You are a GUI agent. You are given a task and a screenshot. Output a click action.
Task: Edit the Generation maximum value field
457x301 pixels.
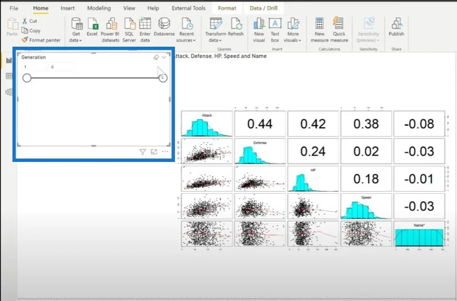tap(62, 67)
